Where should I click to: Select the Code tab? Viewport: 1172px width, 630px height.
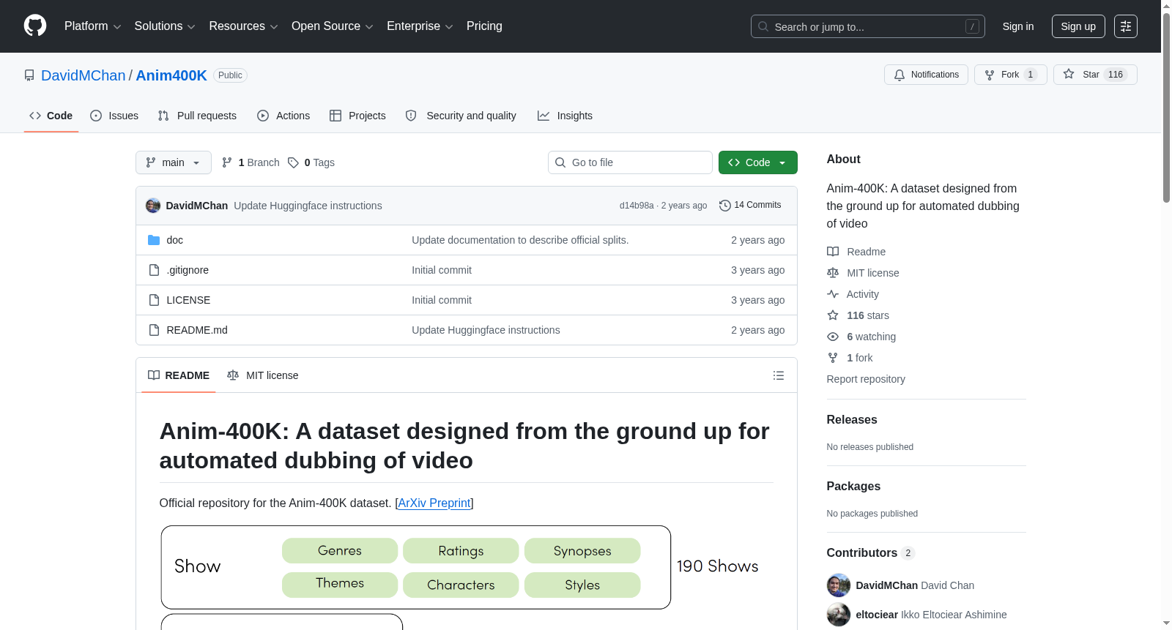(x=51, y=116)
